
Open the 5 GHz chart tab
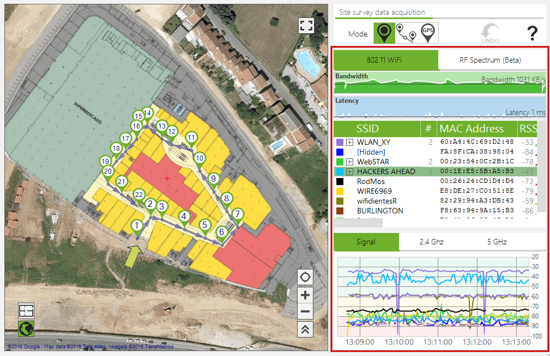coord(497,242)
